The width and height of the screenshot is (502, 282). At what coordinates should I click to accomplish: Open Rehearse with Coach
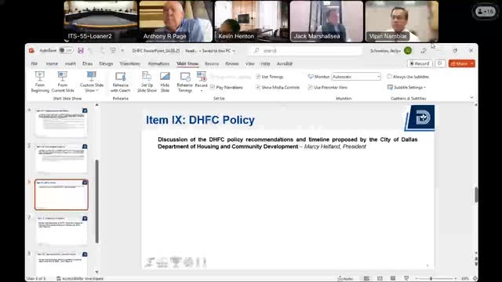tap(120, 81)
